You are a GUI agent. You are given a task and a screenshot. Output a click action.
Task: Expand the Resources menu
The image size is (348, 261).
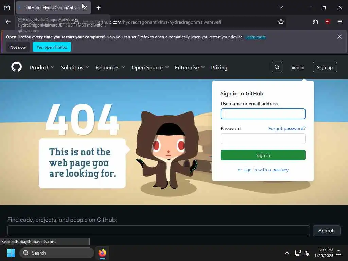coord(110,68)
